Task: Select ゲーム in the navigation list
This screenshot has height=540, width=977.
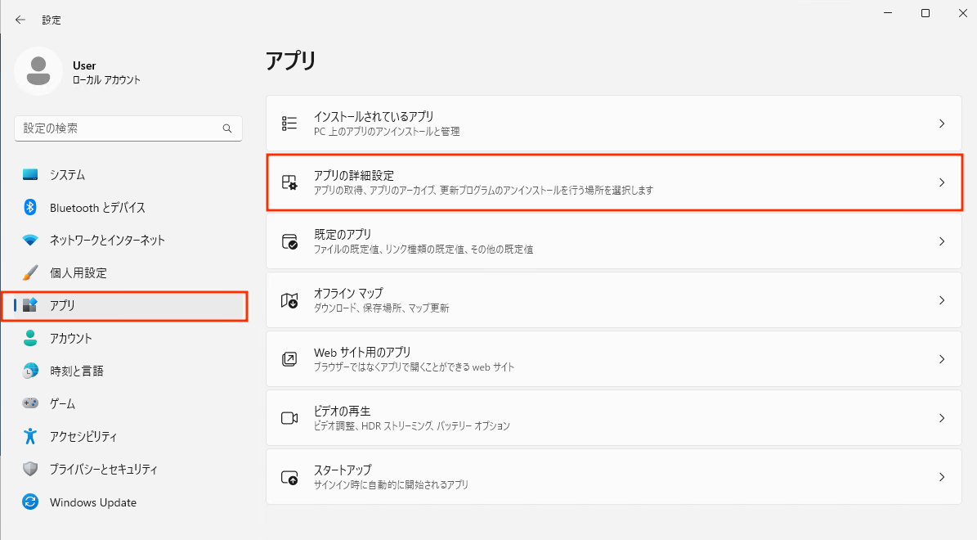Action: (62, 403)
